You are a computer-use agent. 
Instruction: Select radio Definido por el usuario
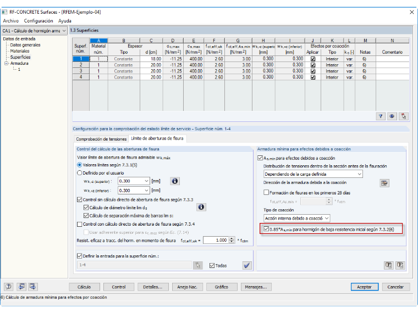(79, 173)
